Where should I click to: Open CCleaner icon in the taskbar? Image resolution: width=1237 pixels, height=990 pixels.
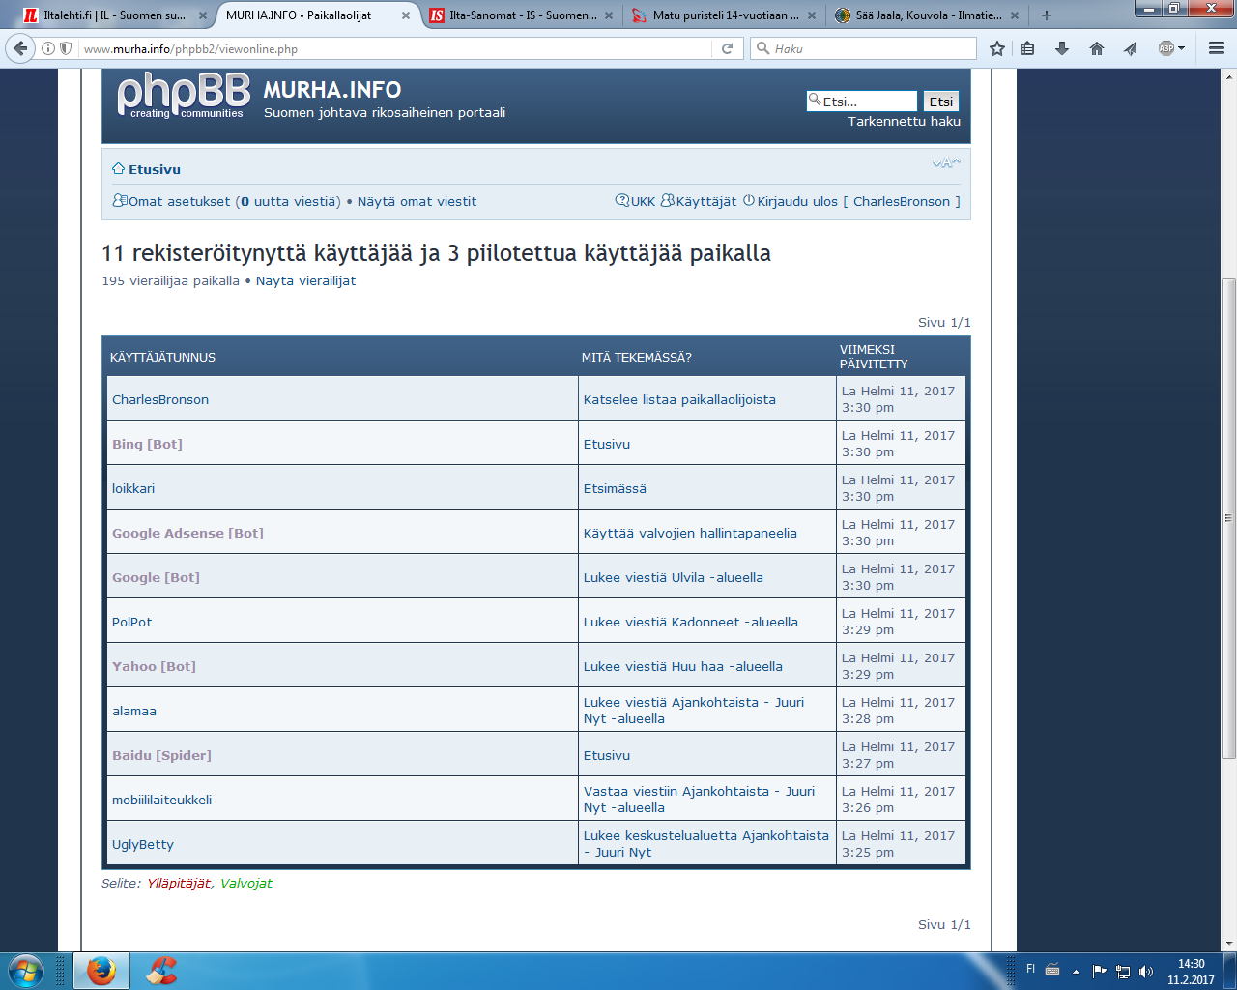pyautogui.click(x=161, y=971)
